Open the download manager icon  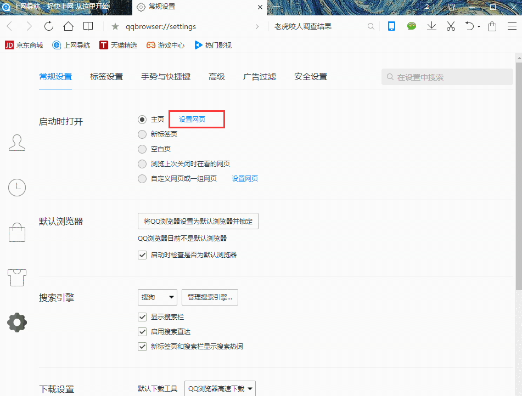point(431,26)
